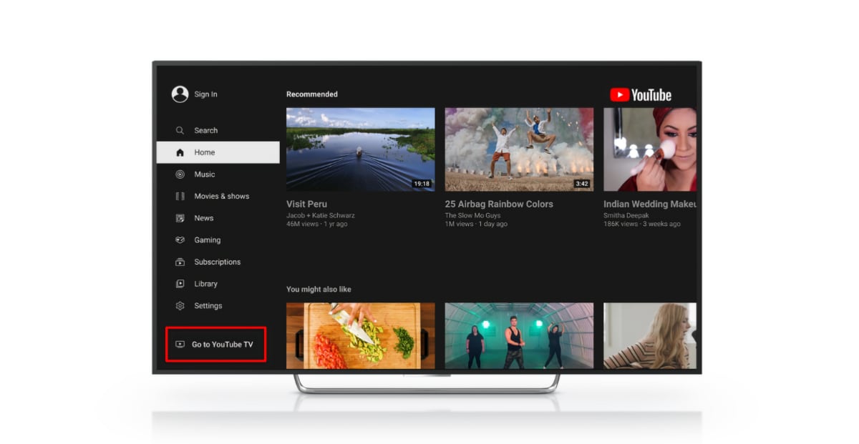Image resolution: width=859 pixels, height=444 pixels.
Task: Open the dancers in tunnel video thumbnail
Action: pyautogui.click(x=519, y=335)
